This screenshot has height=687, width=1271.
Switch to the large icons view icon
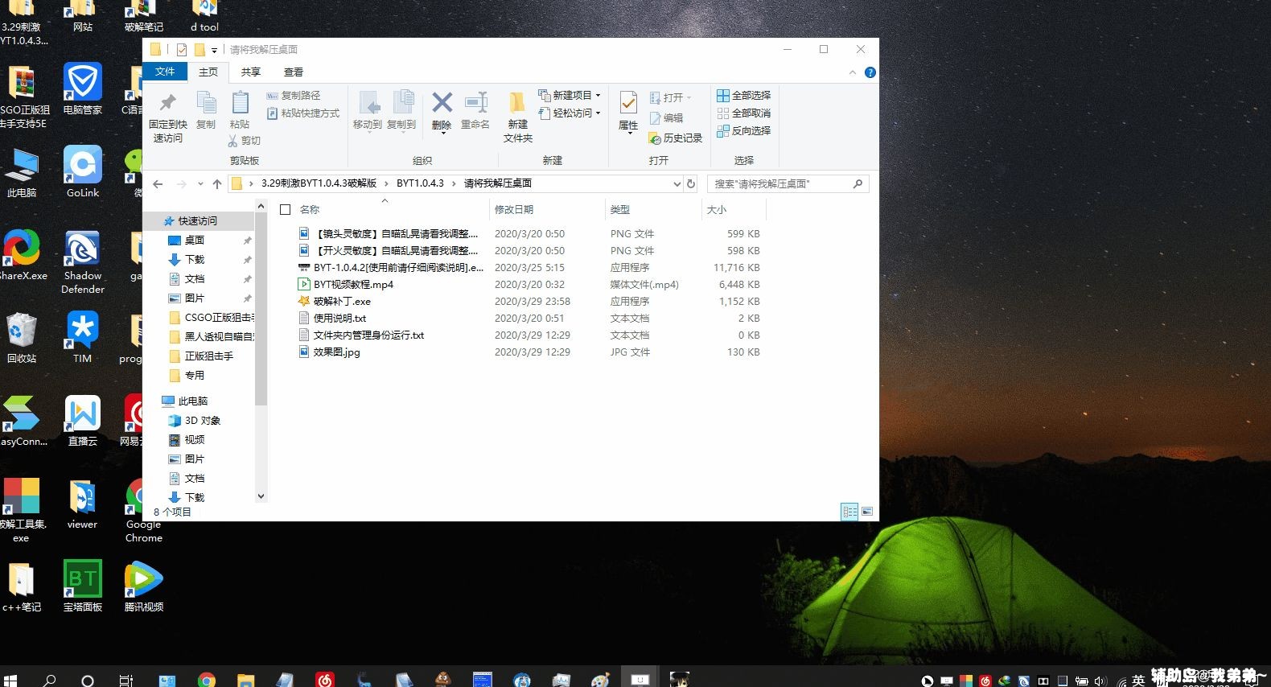pyautogui.click(x=867, y=512)
